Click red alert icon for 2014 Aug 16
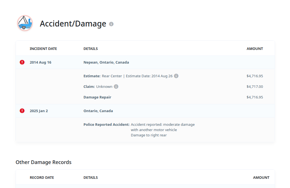The image size is (290, 188). [x=22, y=62]
